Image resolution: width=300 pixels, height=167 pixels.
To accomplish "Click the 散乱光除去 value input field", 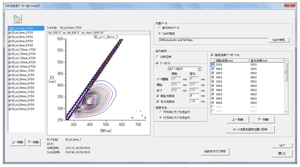I will point(195,95).
